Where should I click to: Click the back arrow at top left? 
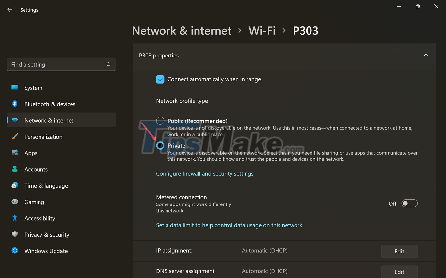pos(9,9)
